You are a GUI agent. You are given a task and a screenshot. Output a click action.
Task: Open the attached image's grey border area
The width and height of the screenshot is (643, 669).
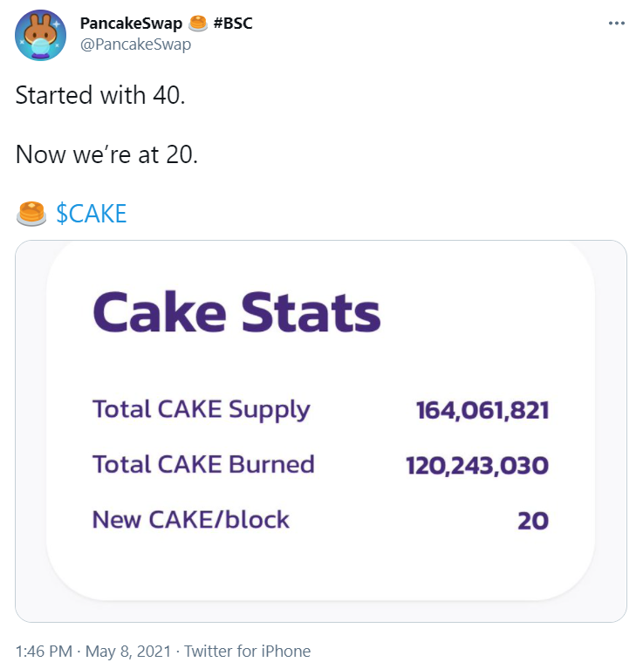click(x=611, y=436)
